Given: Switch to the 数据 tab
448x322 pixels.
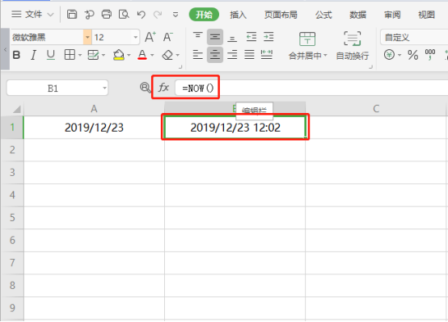Looking at the screenshot, I should click(x=357, y=15).
